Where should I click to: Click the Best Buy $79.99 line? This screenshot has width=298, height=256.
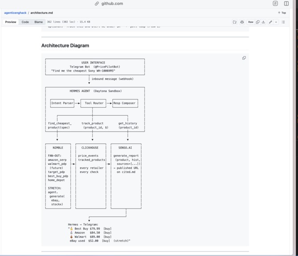point(91,229)
